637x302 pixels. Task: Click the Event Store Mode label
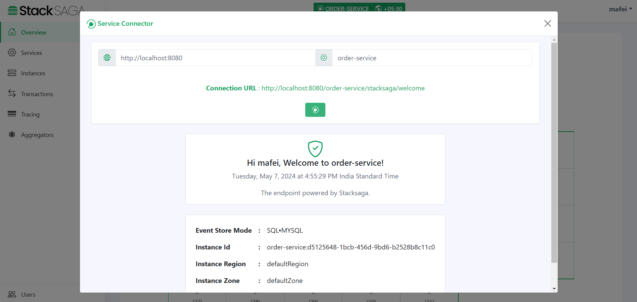point(224,230)
